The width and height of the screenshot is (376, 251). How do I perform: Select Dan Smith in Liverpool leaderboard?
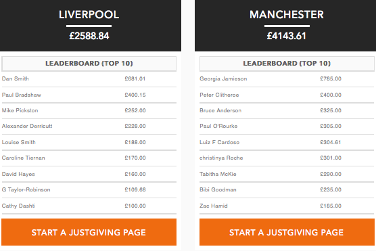(x=89, y=79)
